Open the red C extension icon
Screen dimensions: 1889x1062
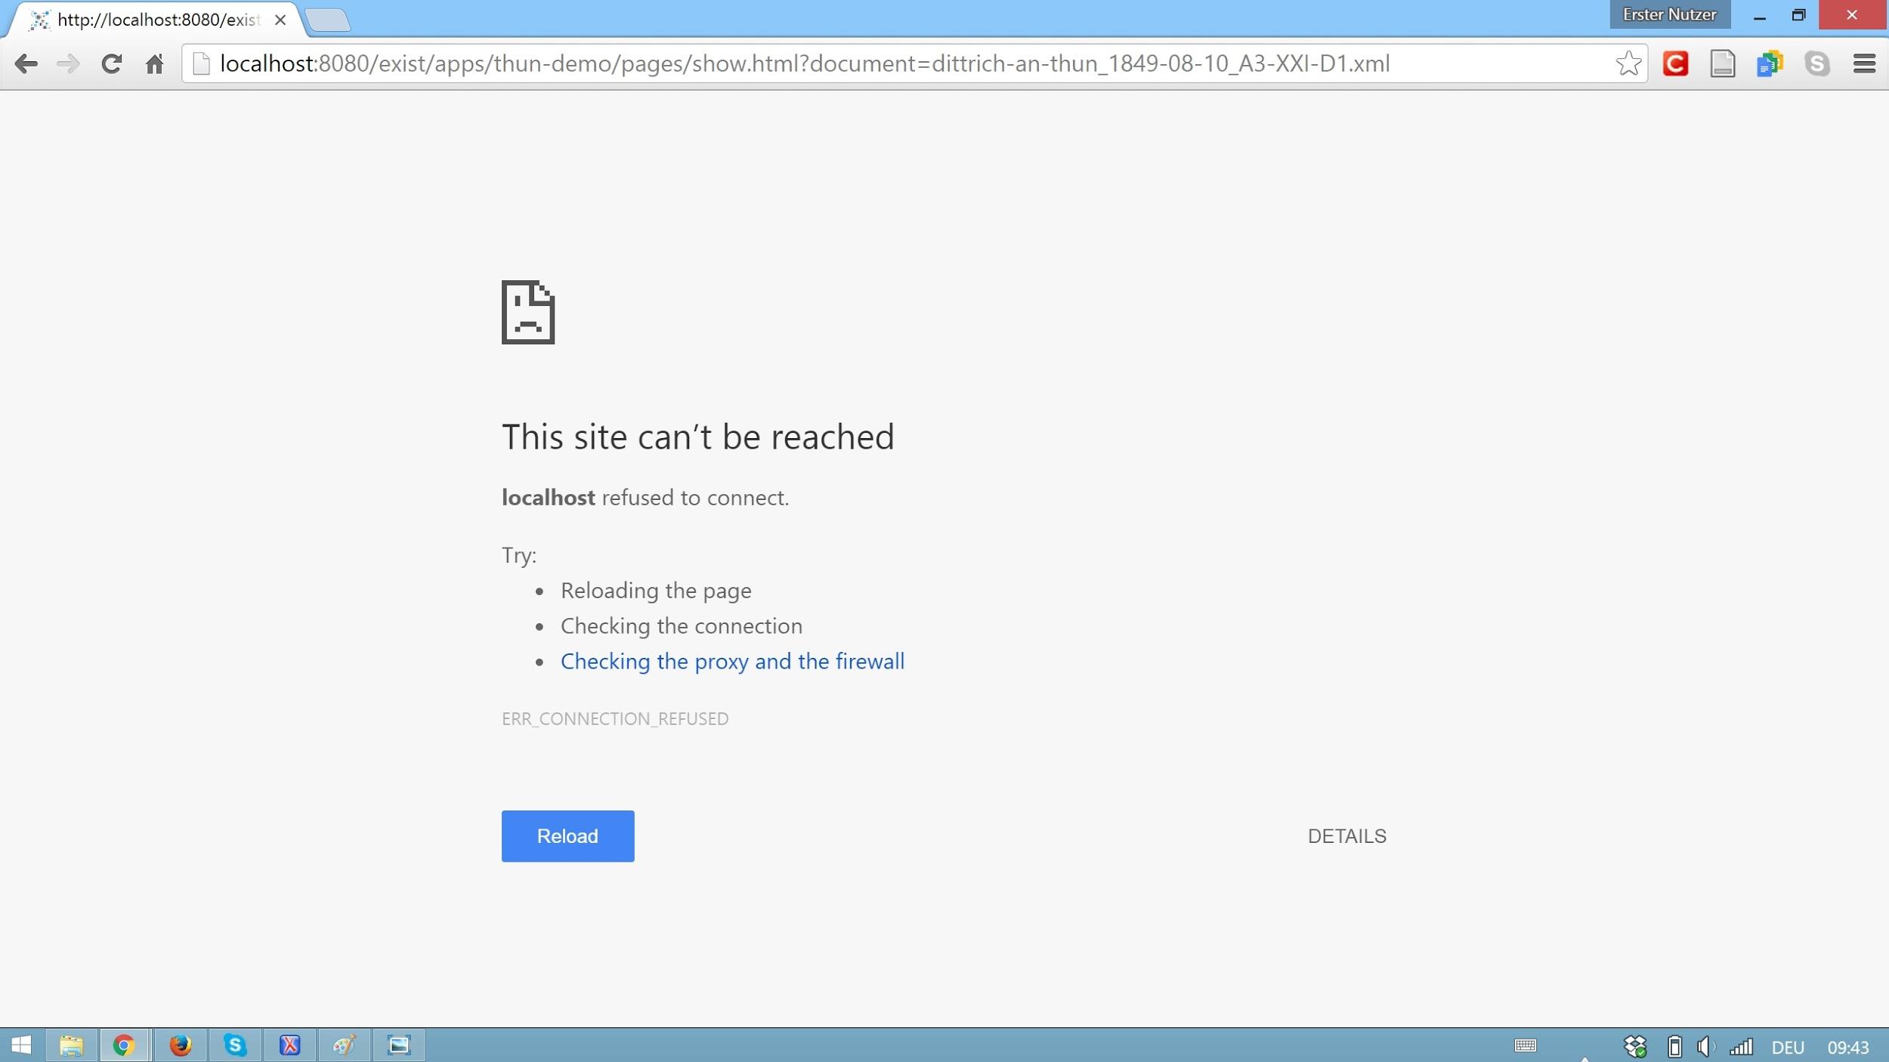tap(1675, 63)
